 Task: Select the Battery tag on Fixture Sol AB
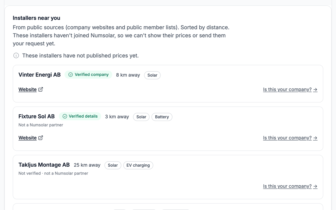(162, 117)
